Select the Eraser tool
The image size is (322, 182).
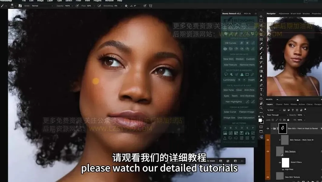(261, 67)
